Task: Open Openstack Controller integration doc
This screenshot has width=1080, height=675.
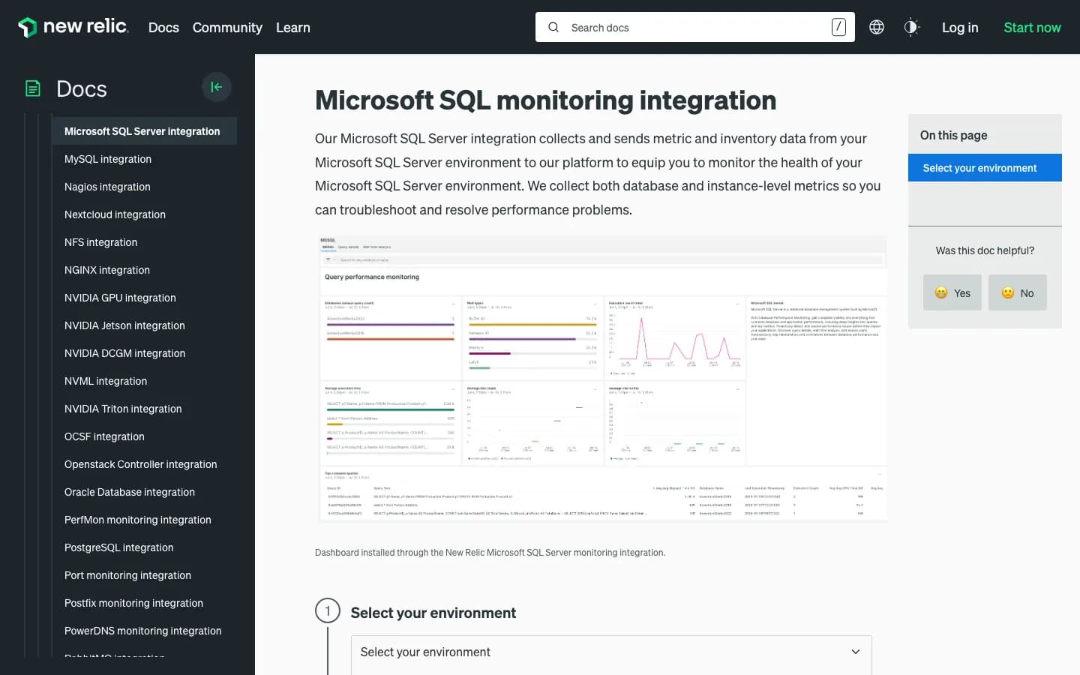Action: [140, 464]
